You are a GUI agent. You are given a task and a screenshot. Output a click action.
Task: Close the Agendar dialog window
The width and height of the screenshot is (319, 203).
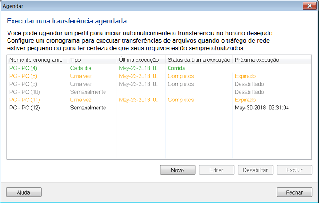[x=309, y=6]
